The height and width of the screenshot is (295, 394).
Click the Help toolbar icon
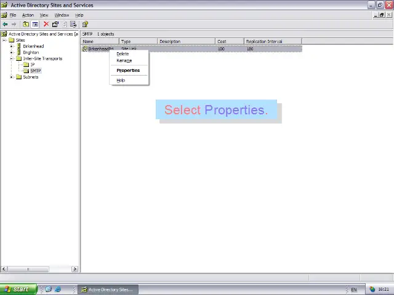coord(85,25)
